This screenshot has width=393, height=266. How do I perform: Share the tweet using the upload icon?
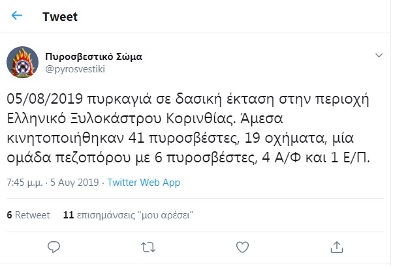[337, 247]
